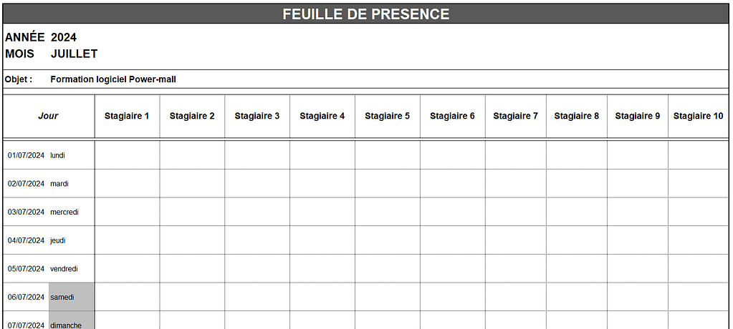
Task: Select the month value JUILLET
Action: [74, 54]
